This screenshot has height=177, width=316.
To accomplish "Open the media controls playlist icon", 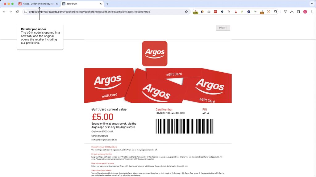I will [285, 12].
